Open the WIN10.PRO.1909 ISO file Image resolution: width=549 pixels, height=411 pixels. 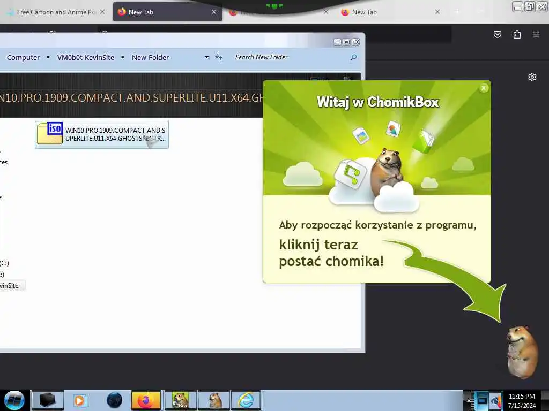click(102, 134)
